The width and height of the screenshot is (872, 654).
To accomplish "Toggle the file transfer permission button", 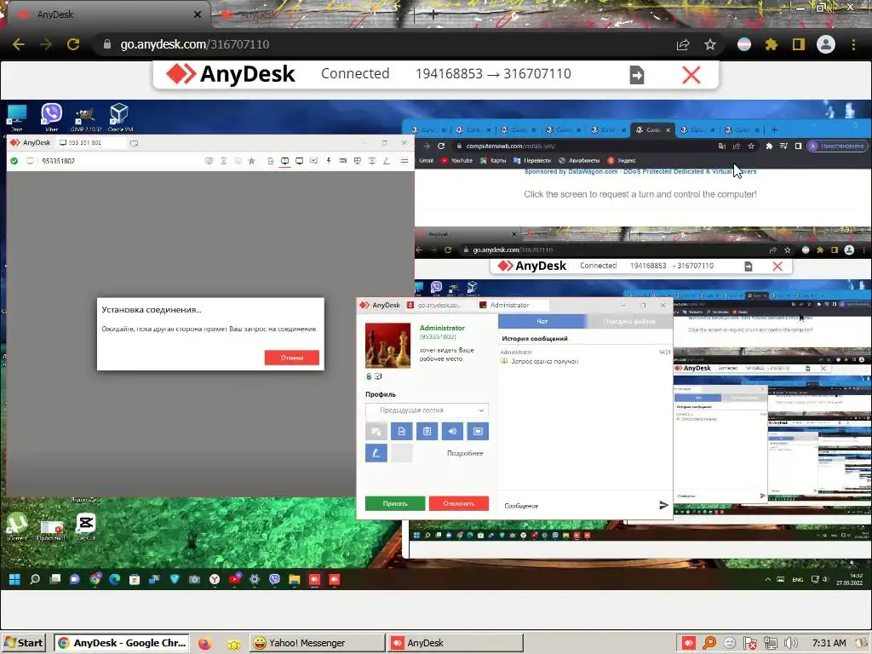I will point(402,431).
